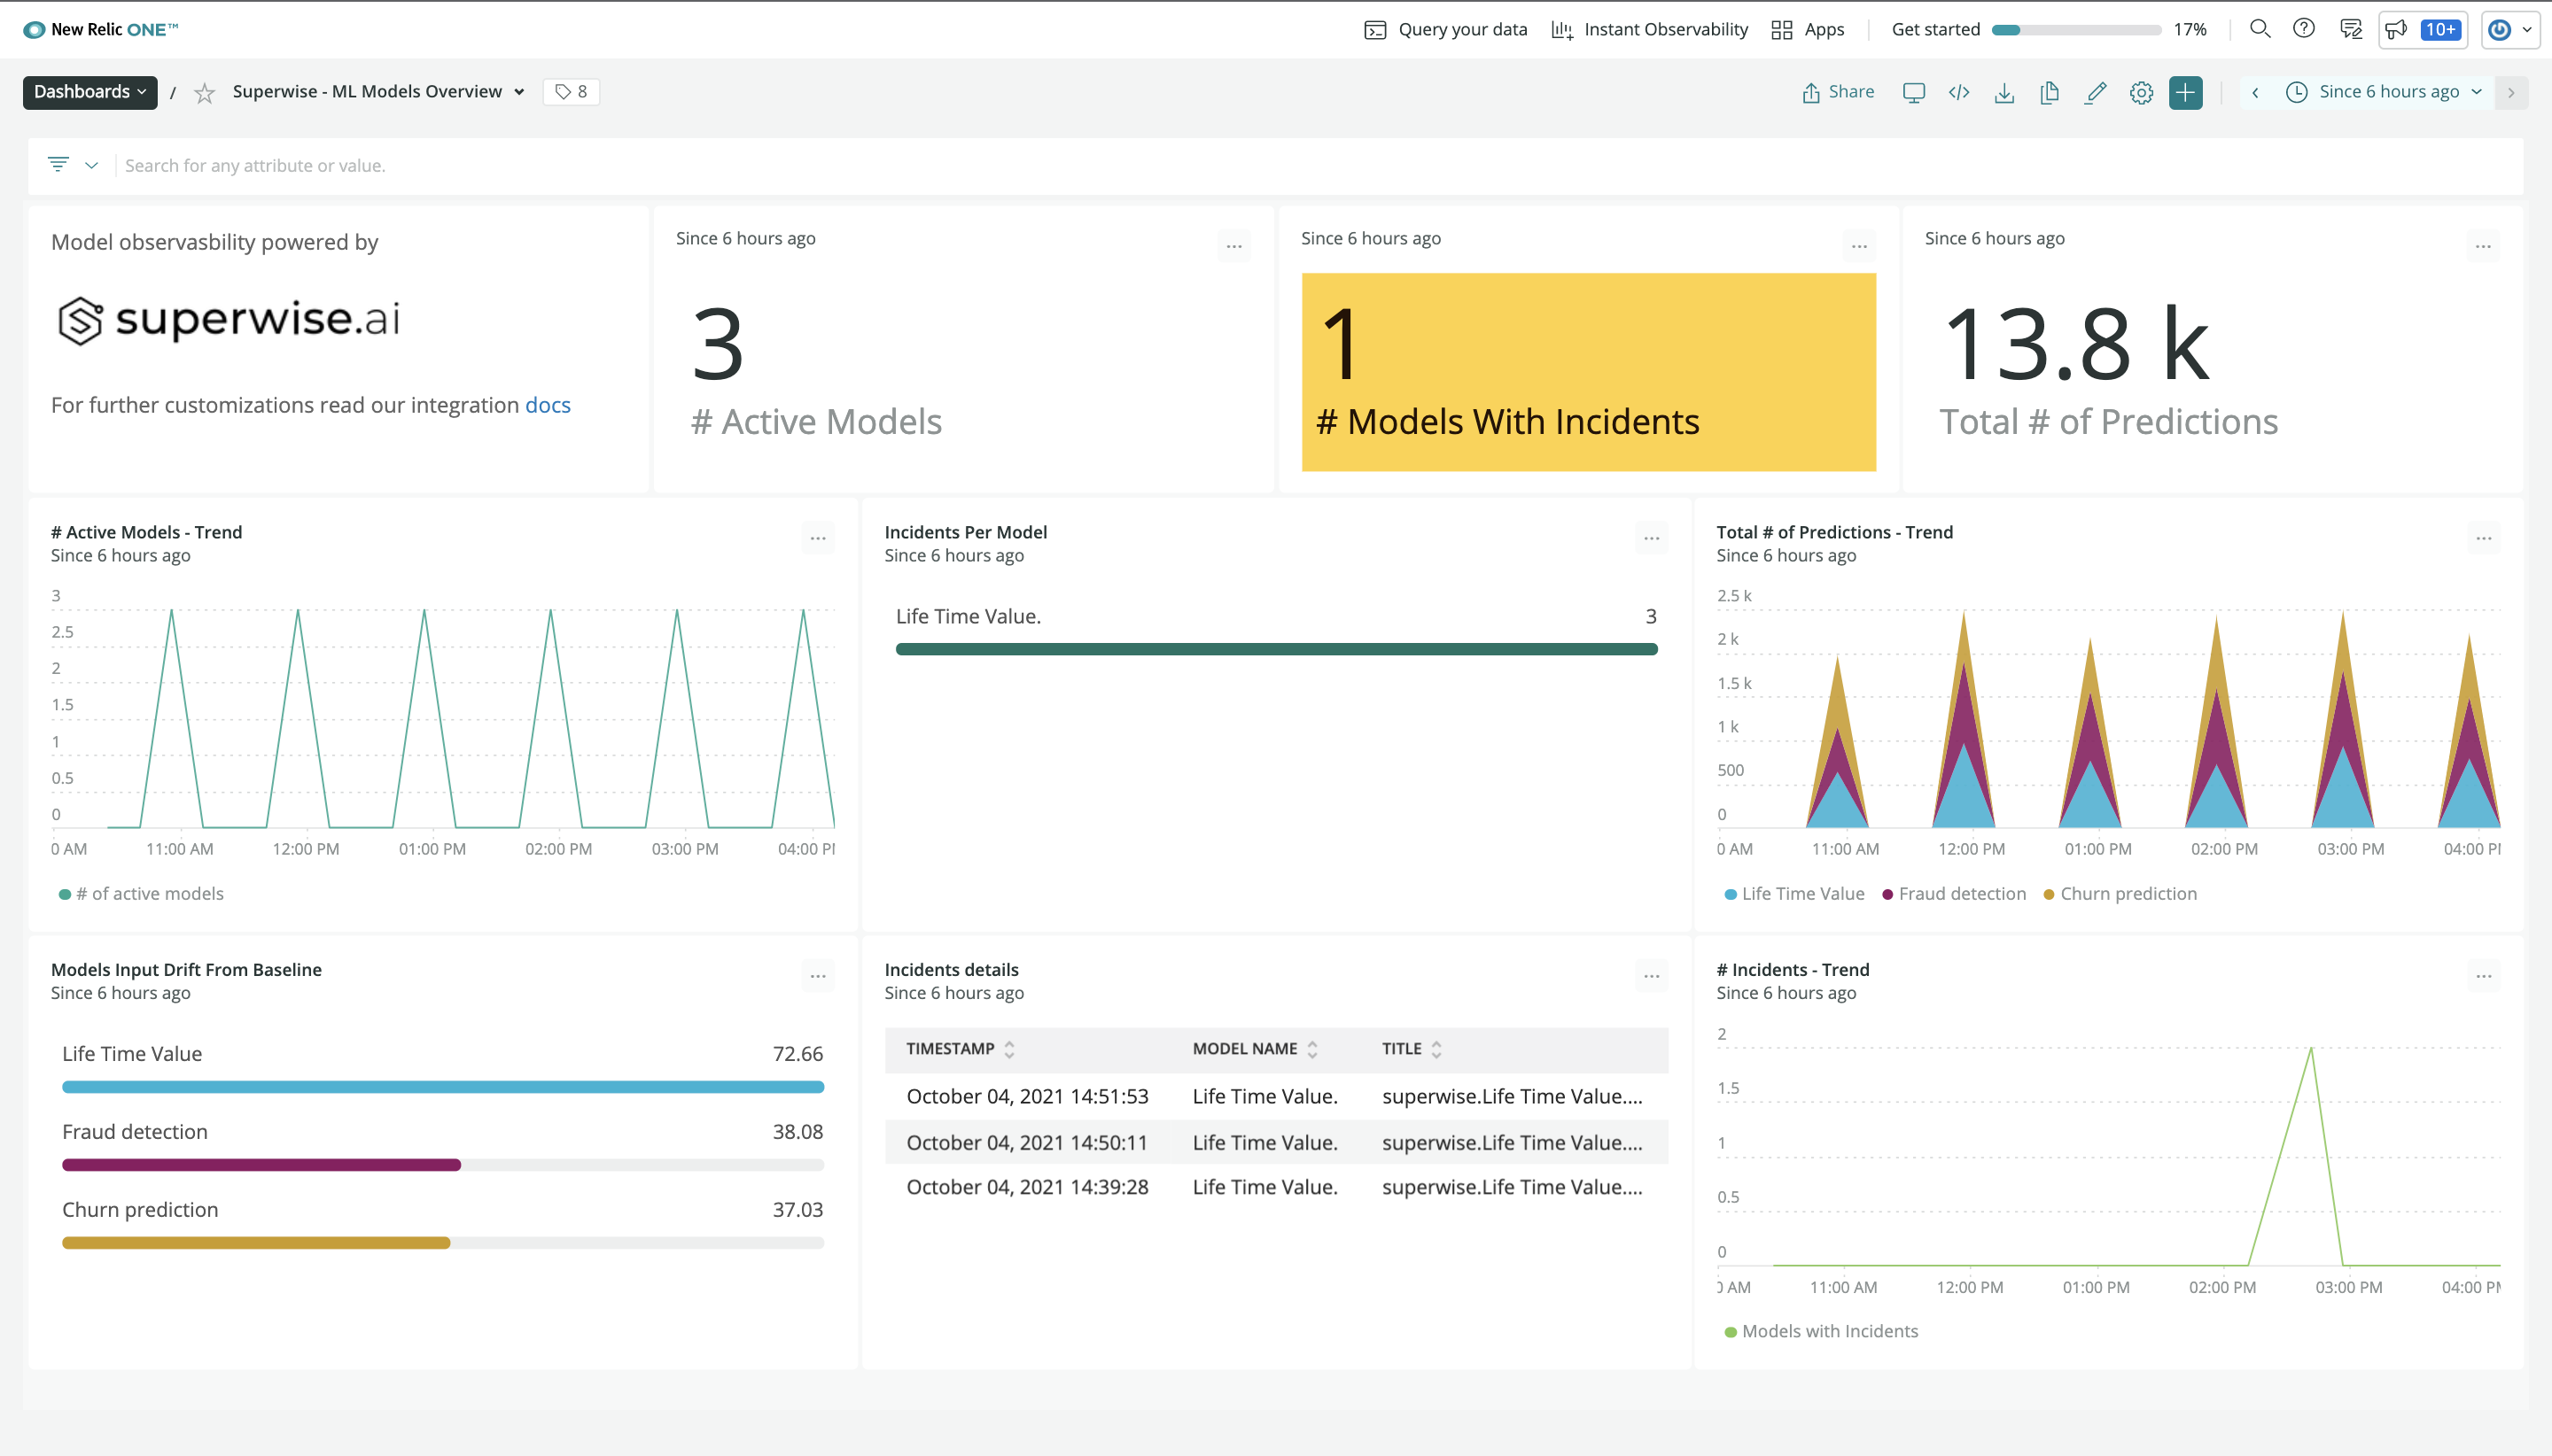Toggle Churn prediction legend series
The width and height of the screenshot is (2552, 1456).
coord(2120,894)
